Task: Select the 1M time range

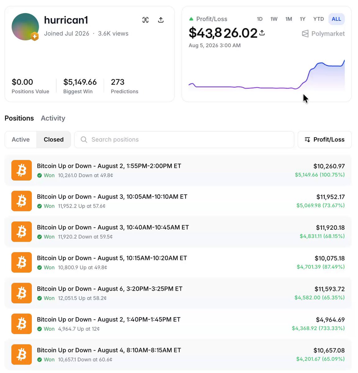Action: coord(289,19)
